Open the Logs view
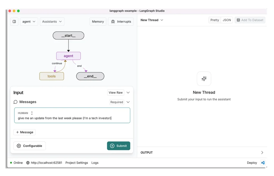Viewport: 274px width, 176px height. click(95, 163)
